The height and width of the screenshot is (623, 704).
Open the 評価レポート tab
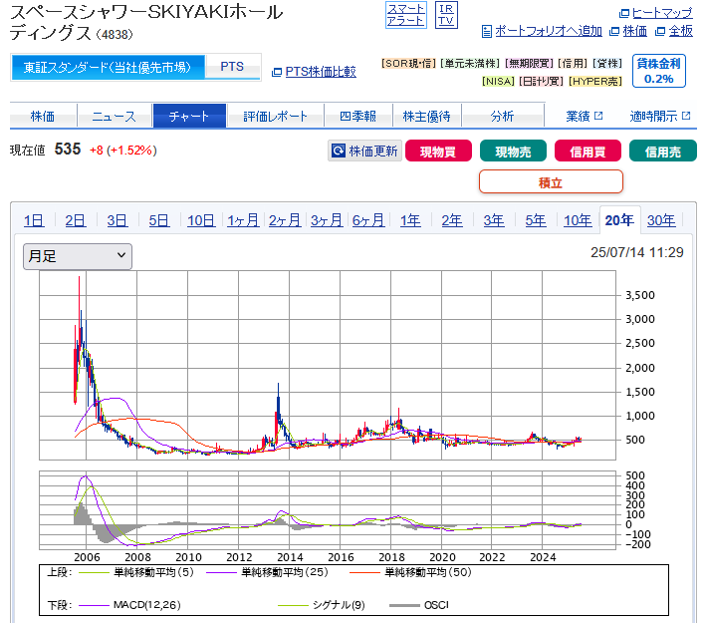point(275,117)
